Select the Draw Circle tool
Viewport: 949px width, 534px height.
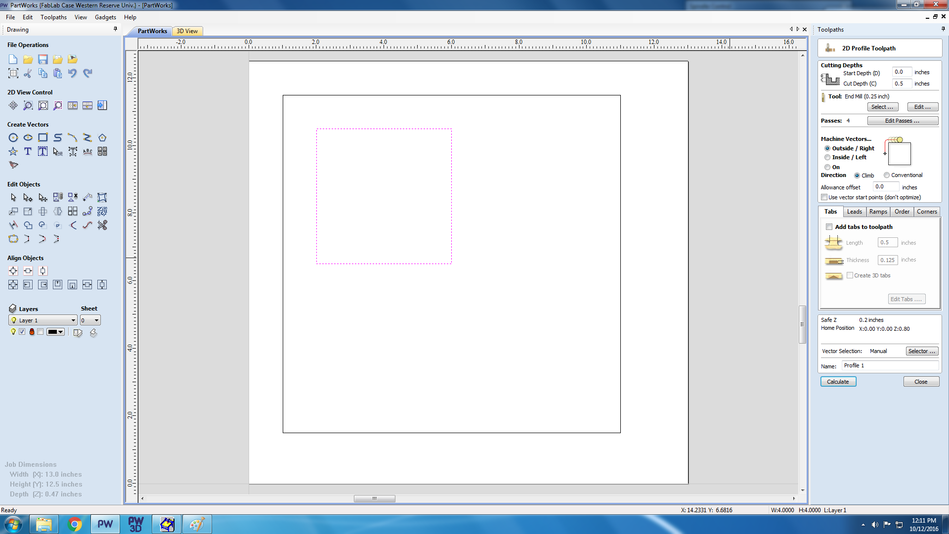point(13,137)
